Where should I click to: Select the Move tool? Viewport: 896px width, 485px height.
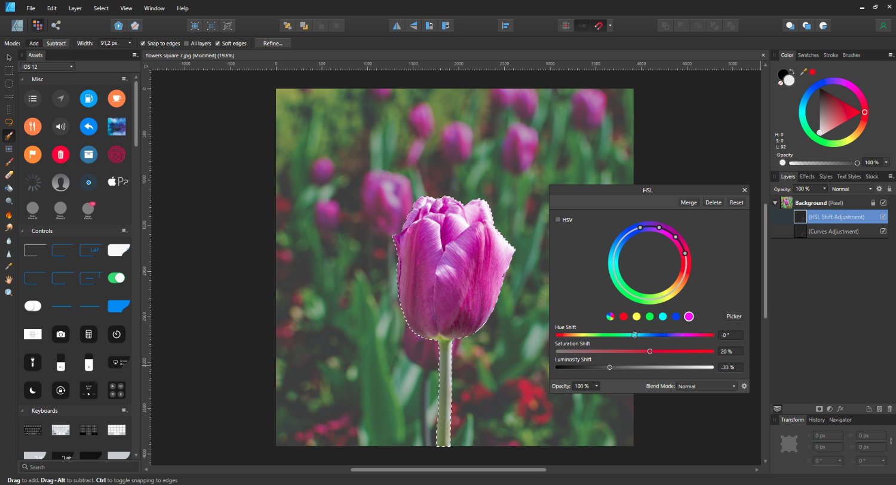point(9,58)
